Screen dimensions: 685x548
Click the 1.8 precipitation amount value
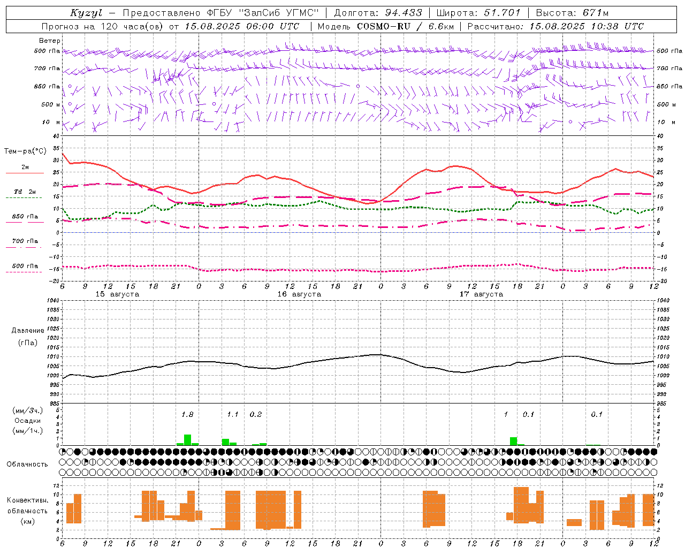[187, 414]
